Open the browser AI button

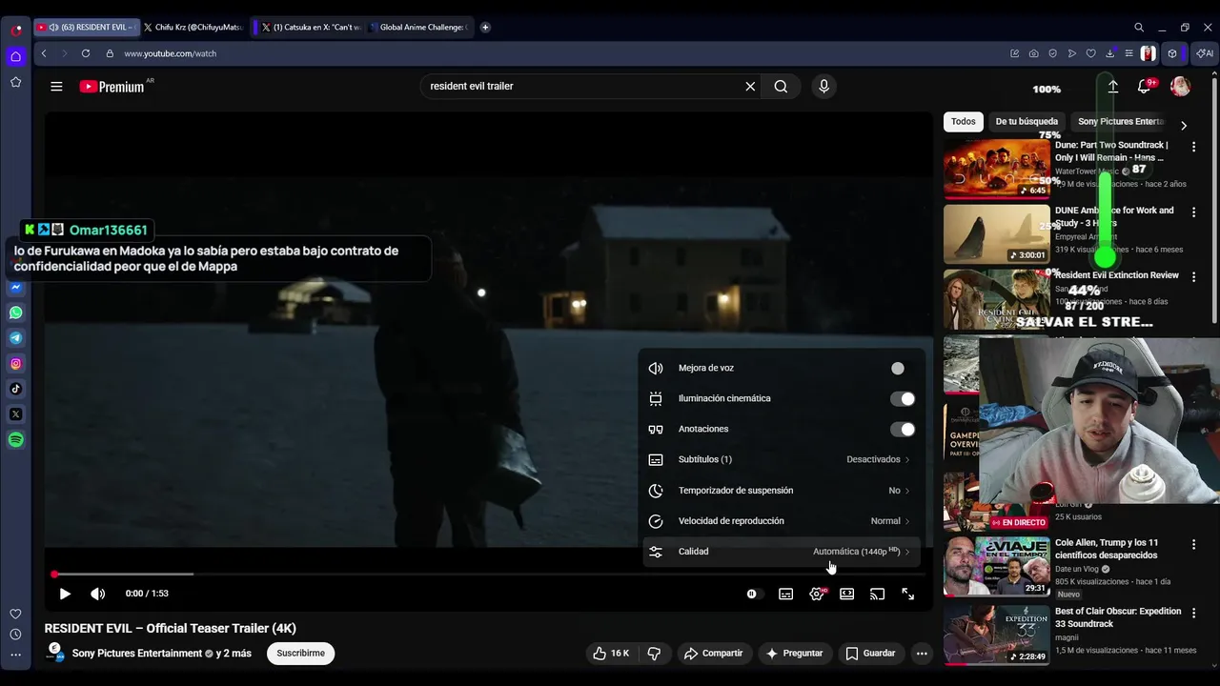click(x=1205, y=53)
